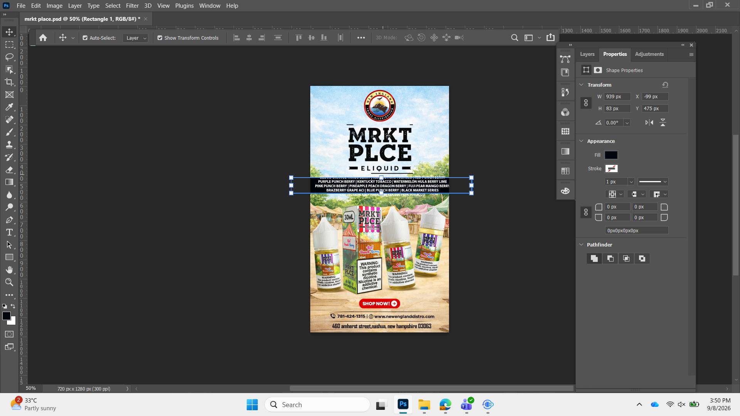
Task: Open the stroke width dropdown
Action: point(631,182)
